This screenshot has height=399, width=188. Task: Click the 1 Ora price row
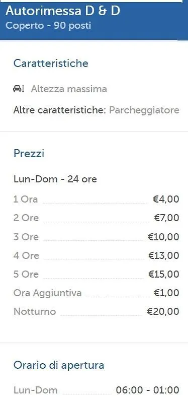coord(96,199)
